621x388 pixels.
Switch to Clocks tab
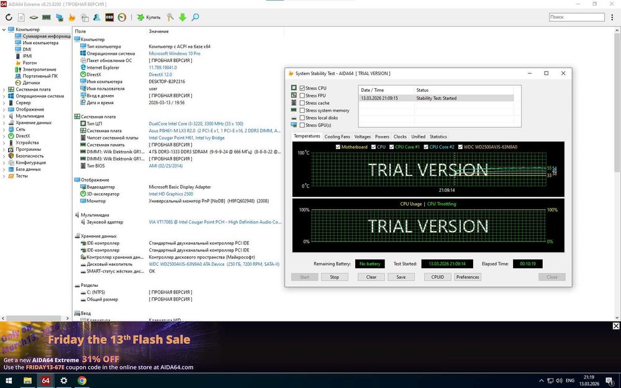click(x=400, y=137)
